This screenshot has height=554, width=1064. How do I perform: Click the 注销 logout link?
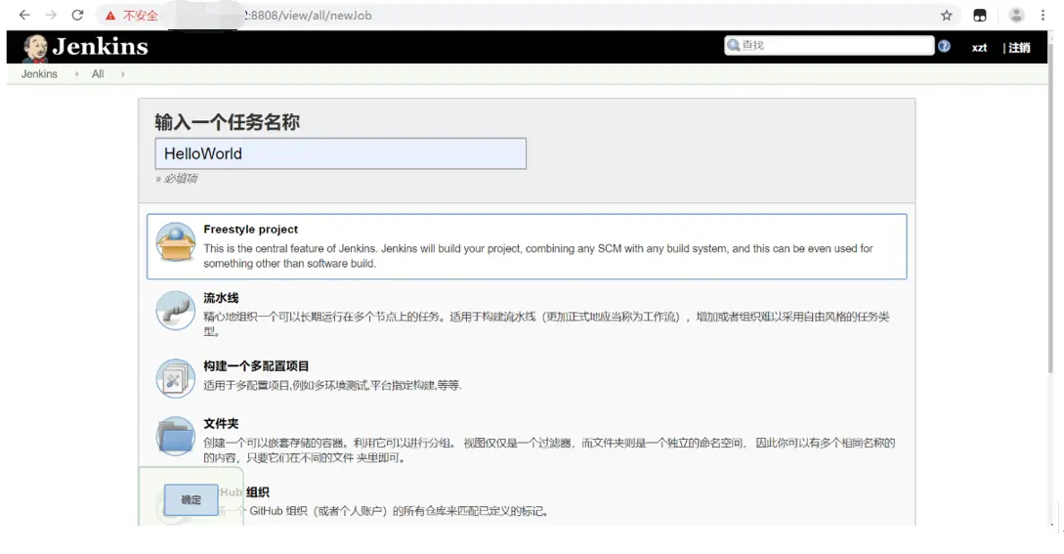pyautogui.click(x=1019, y=48)
